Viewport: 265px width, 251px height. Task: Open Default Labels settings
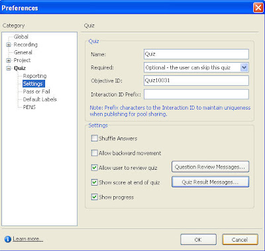[x=40, y=99]
